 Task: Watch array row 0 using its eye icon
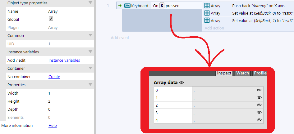coord(259,90)
